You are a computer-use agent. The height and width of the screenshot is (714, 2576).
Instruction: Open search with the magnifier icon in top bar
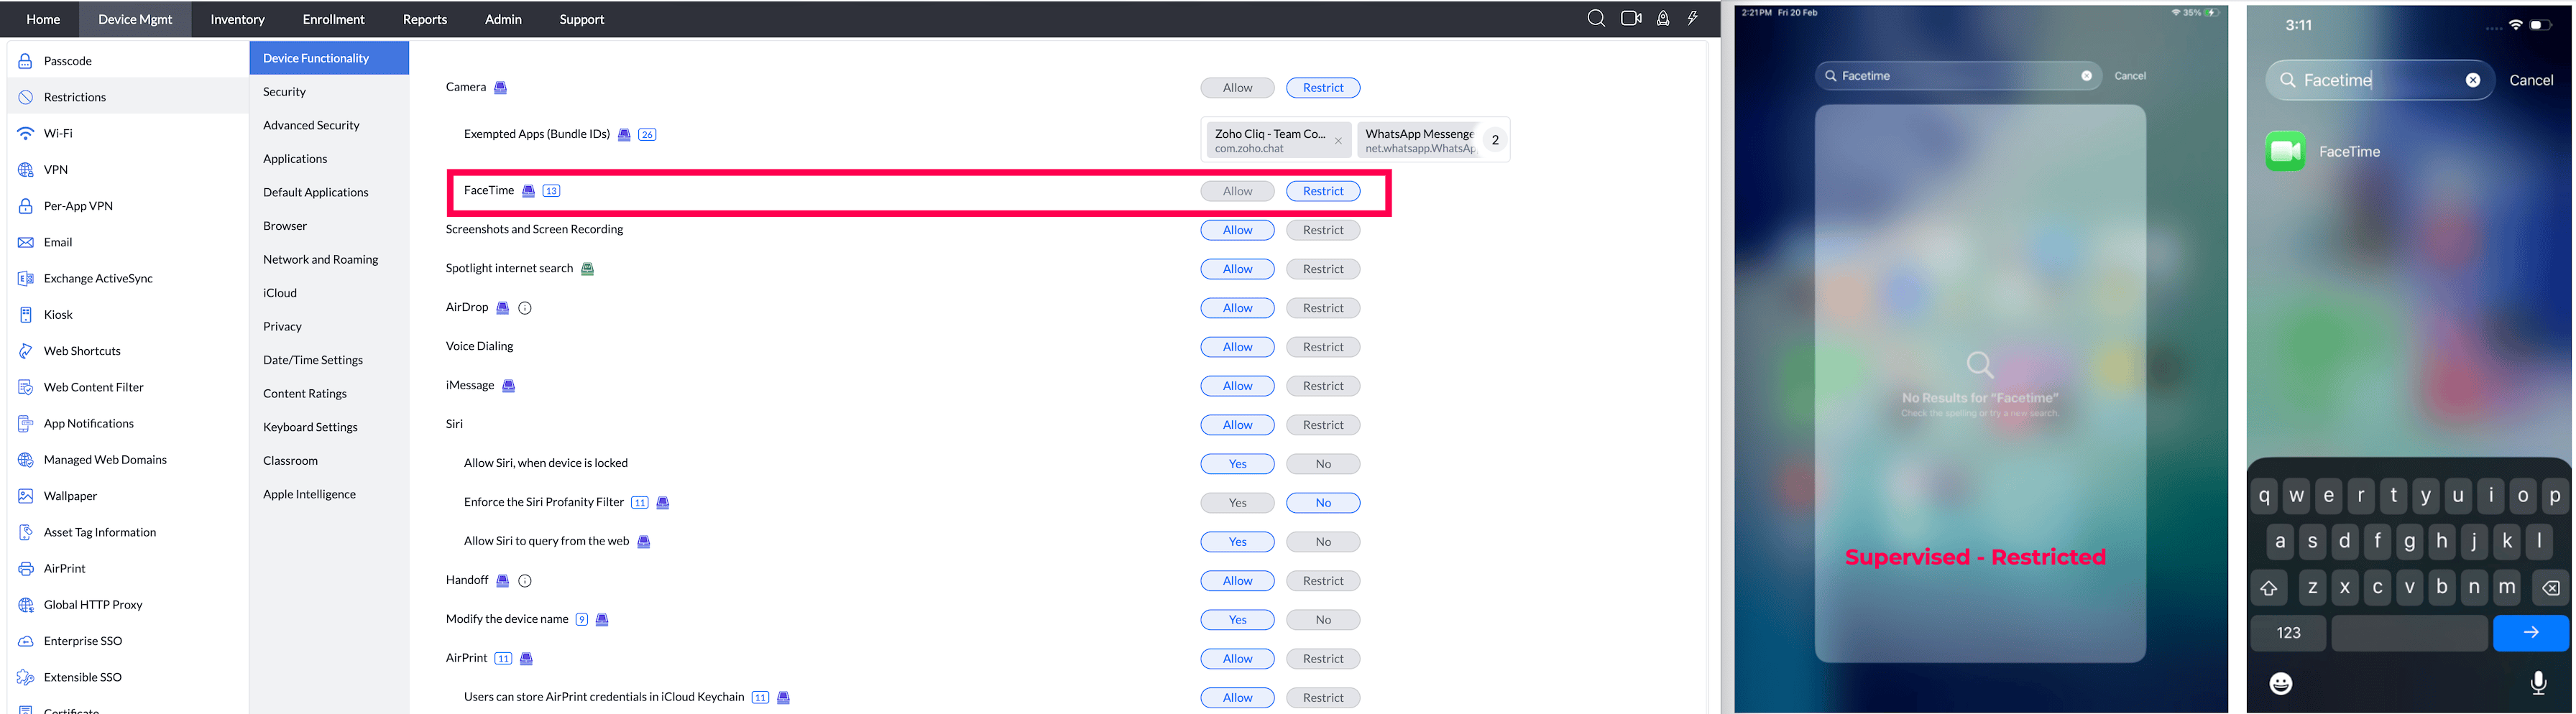click(1596, 19)
